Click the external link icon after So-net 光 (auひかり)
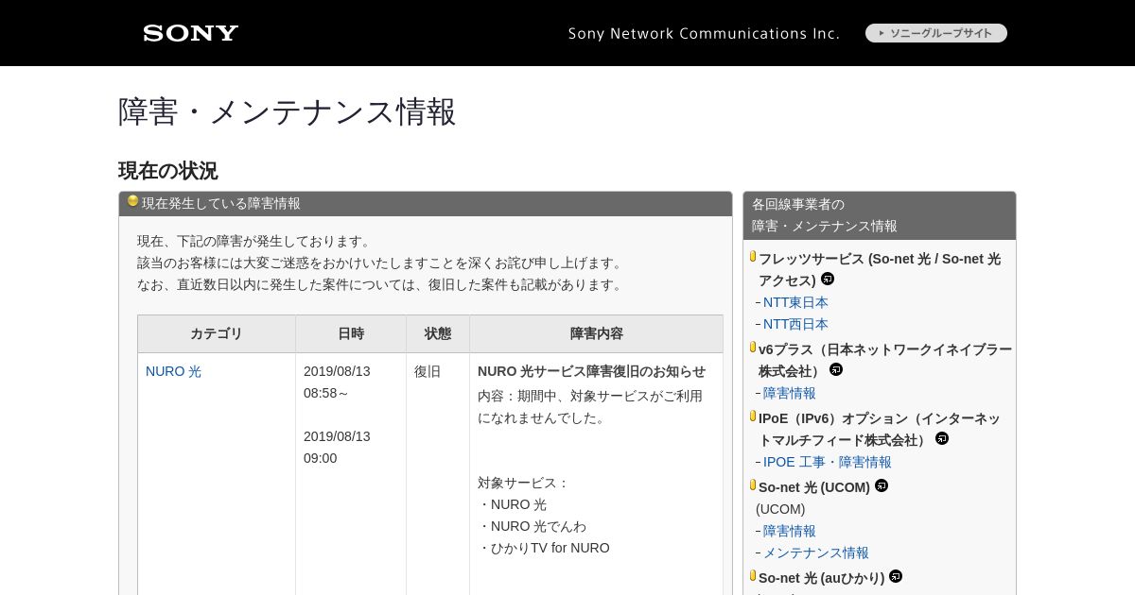 tap(896, 576)
